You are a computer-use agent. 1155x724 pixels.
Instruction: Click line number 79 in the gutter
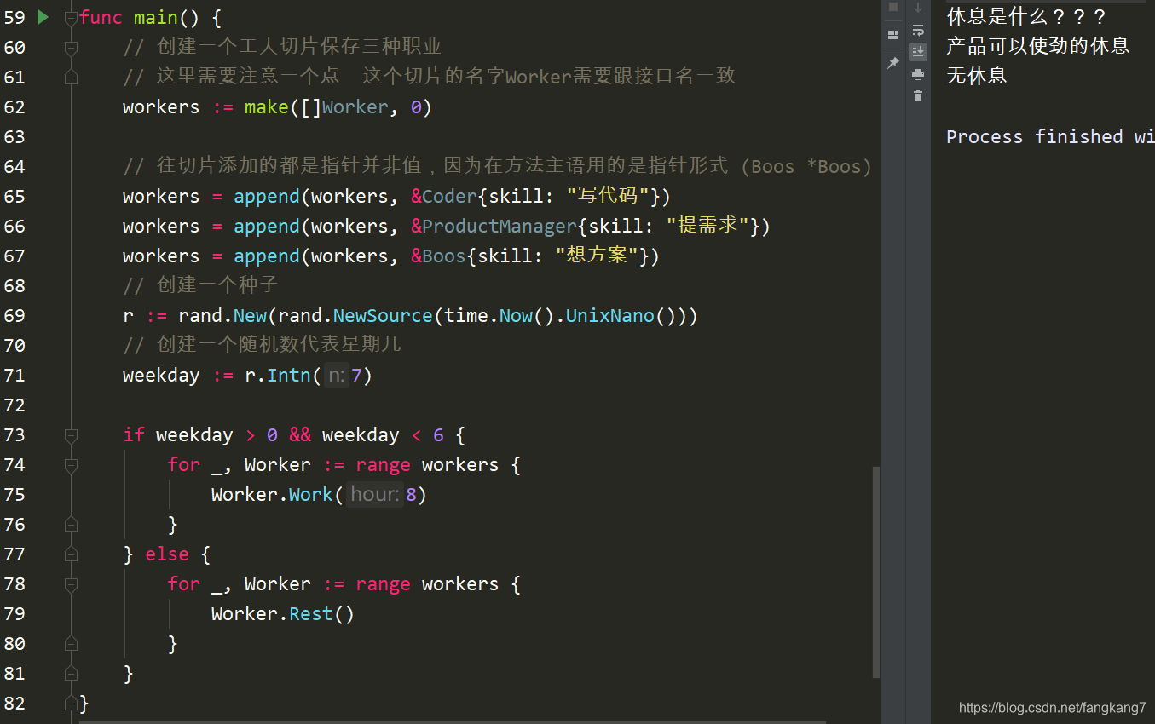pyautogui.click(x=14, y=614)
